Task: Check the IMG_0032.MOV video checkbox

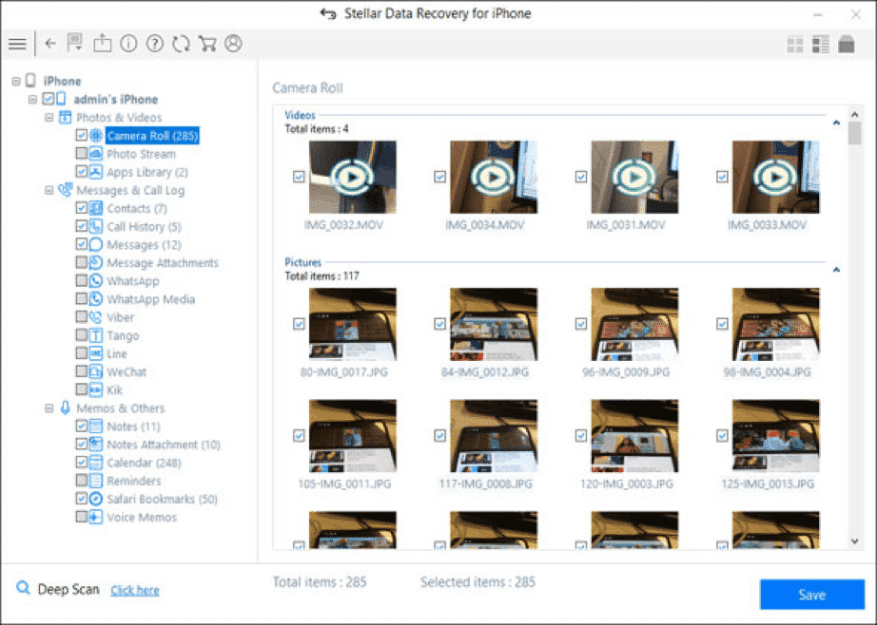Action: point(300,177)
